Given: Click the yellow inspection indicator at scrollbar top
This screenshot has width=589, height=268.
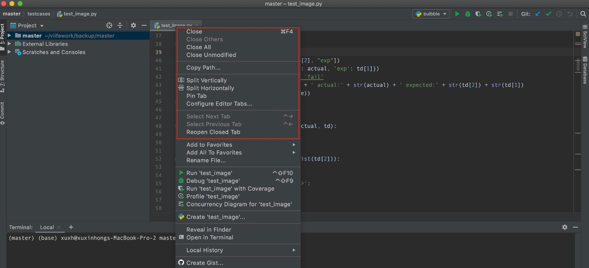Looking at the screenshot, I should pos(578,34).
